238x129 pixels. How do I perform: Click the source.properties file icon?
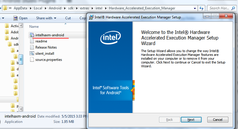coord(32,60)
